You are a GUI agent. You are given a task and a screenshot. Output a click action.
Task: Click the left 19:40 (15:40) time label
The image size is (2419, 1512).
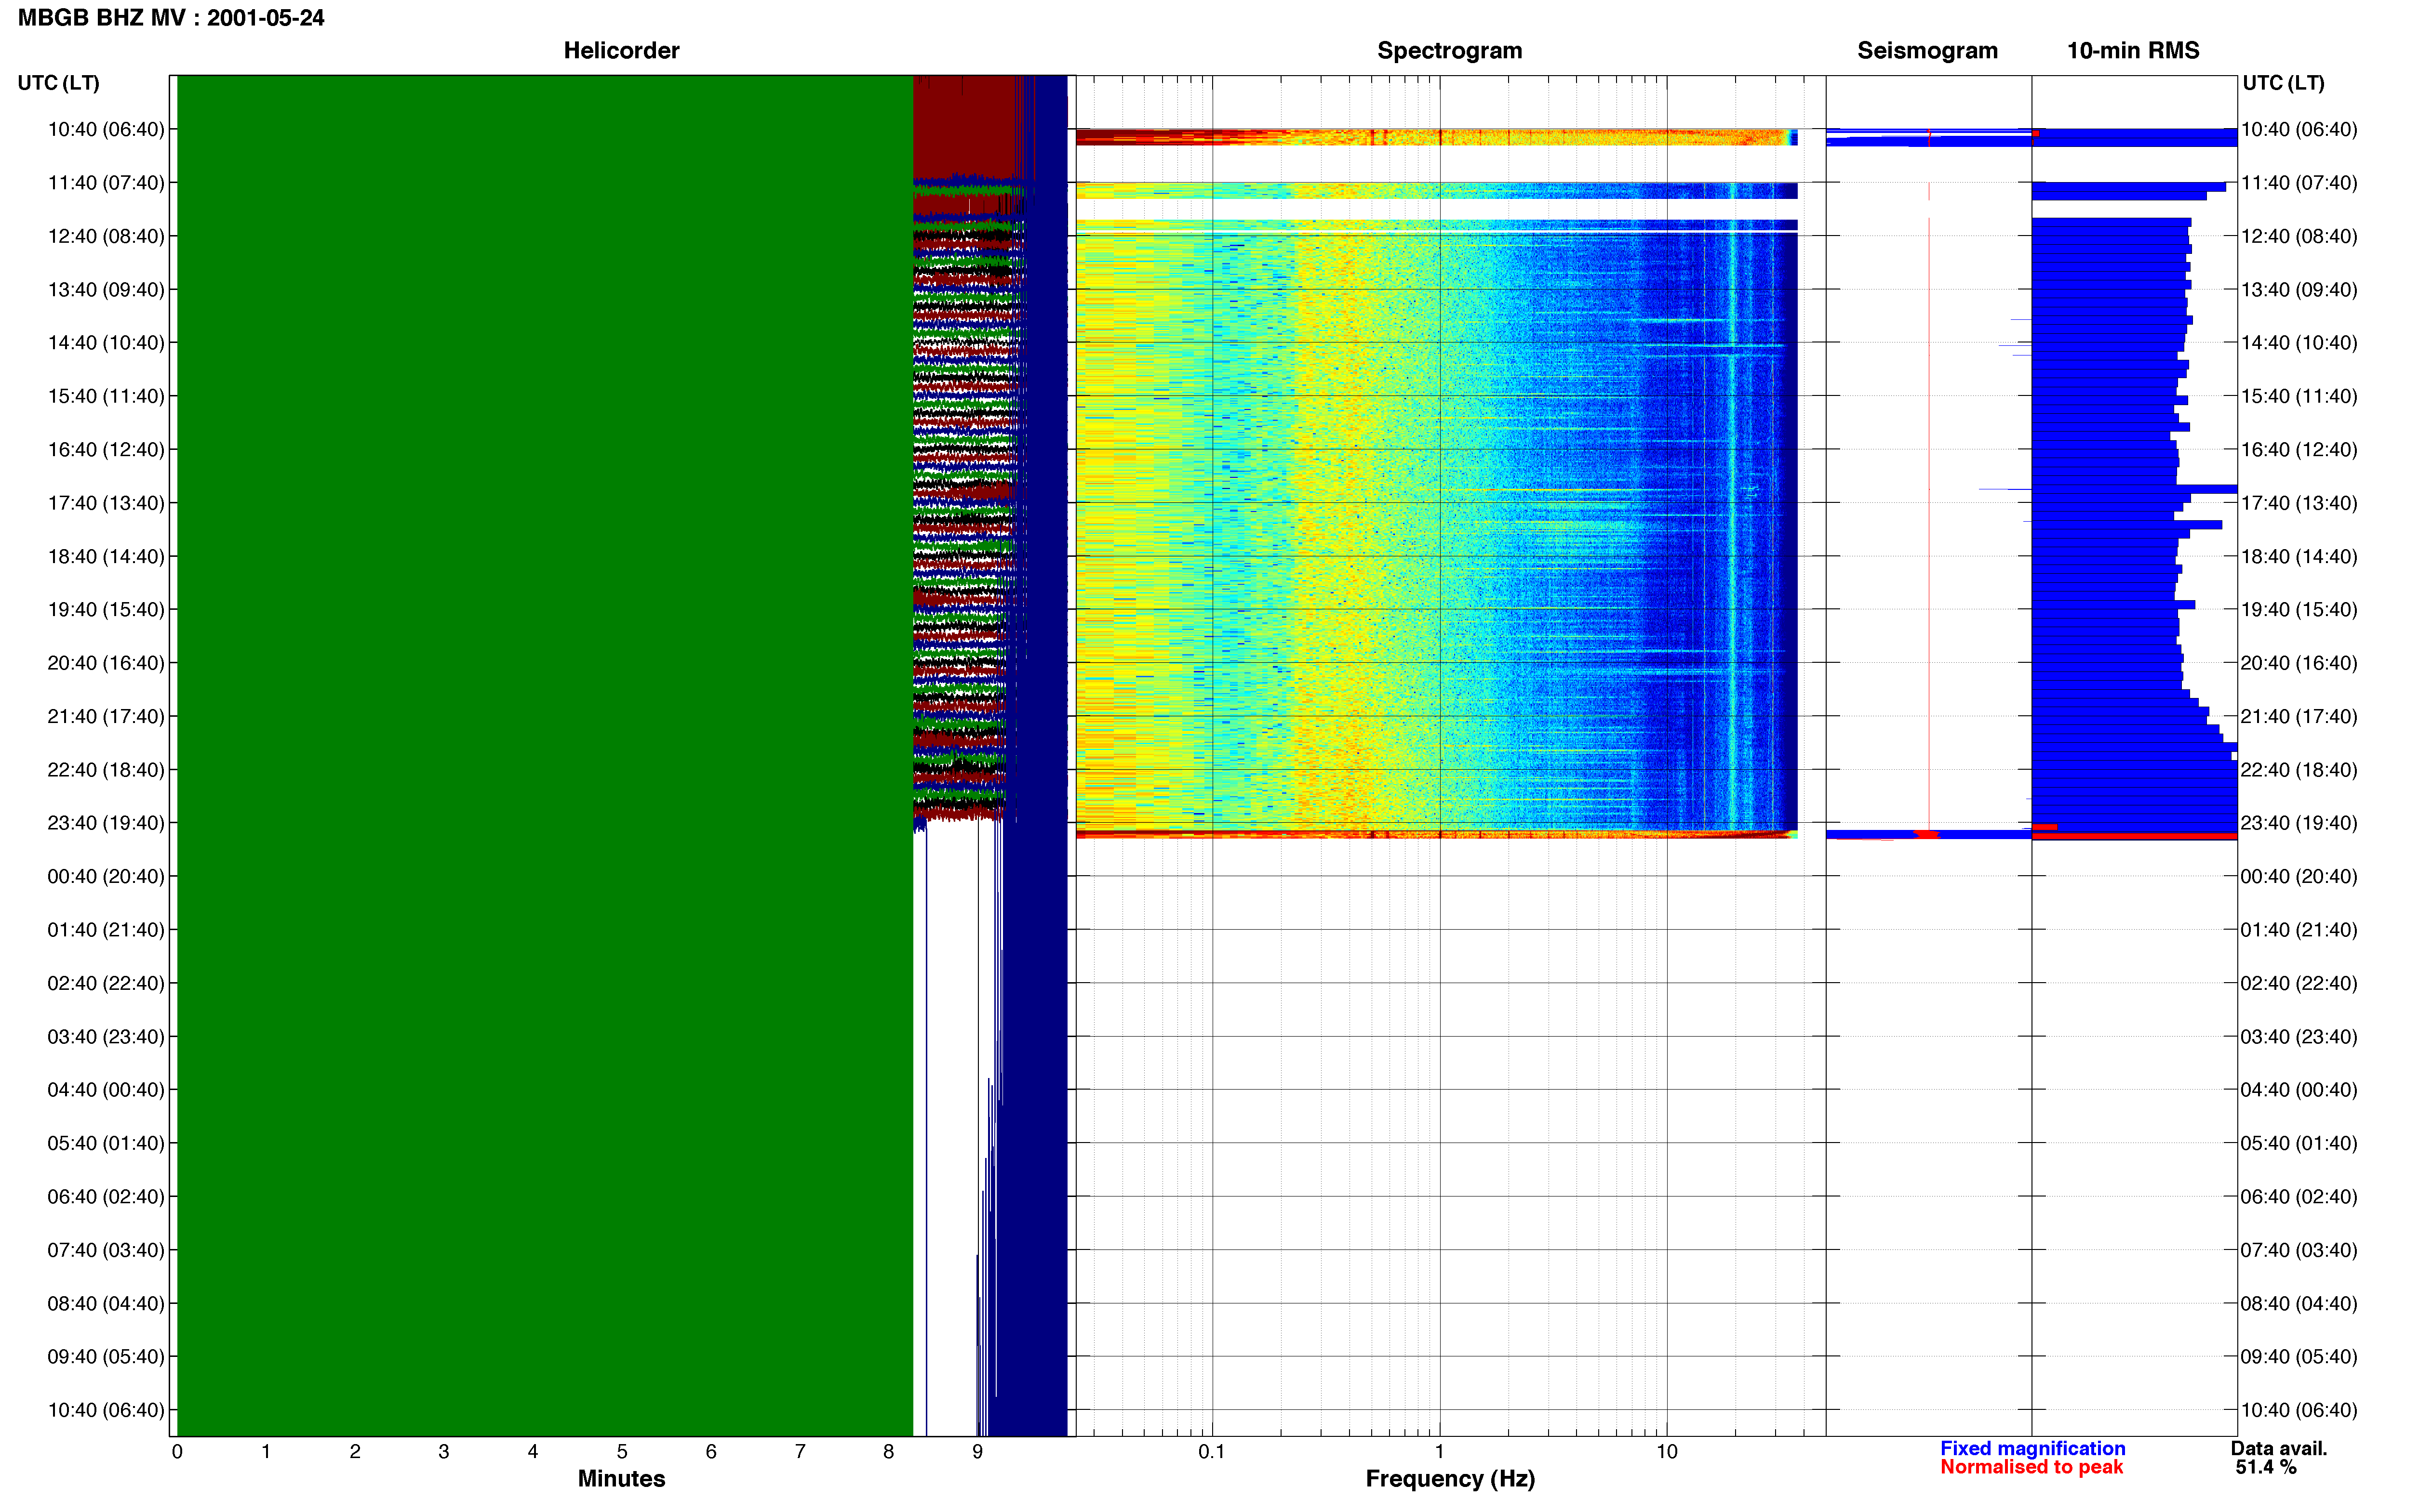[106, 609]
